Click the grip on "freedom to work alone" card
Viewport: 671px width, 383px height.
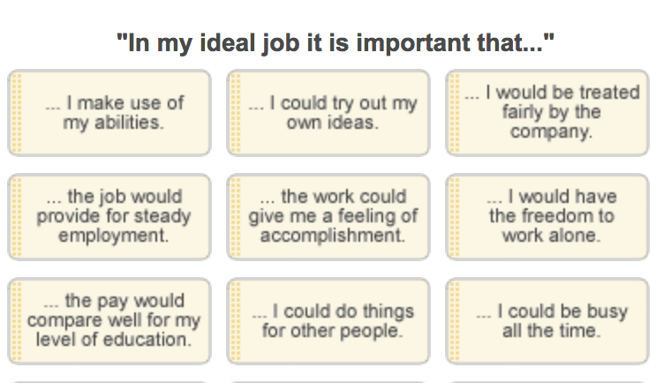[x=454, y=217]
